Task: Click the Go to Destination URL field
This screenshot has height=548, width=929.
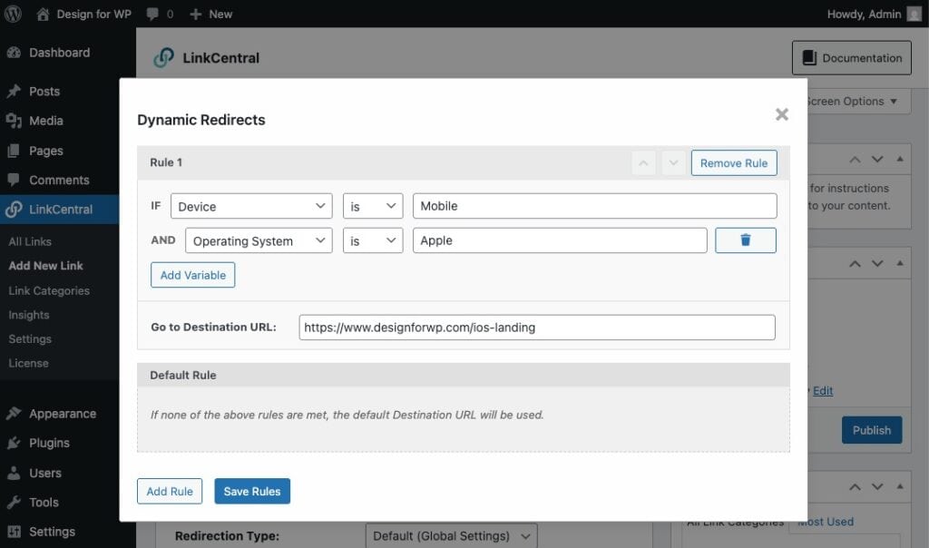Action: point(537,328)
